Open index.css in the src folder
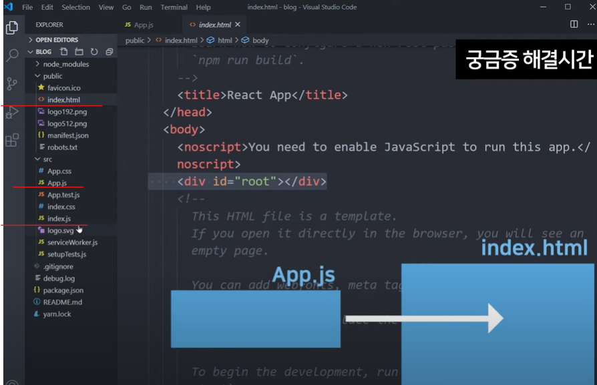597x385 pixels. [71, 207]
